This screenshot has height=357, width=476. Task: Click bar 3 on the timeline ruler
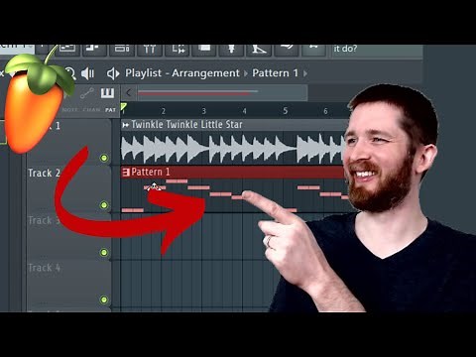point(203,111)
